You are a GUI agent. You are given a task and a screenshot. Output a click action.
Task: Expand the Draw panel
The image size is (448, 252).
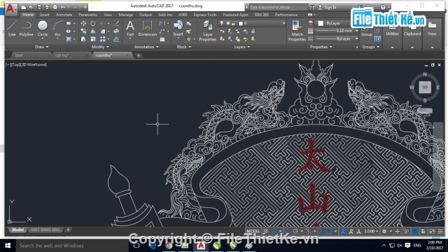pyautogui.click(x=41, y=47)
